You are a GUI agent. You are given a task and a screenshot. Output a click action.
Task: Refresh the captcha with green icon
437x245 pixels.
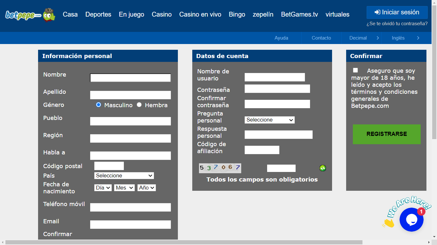[x=323, y=168]
